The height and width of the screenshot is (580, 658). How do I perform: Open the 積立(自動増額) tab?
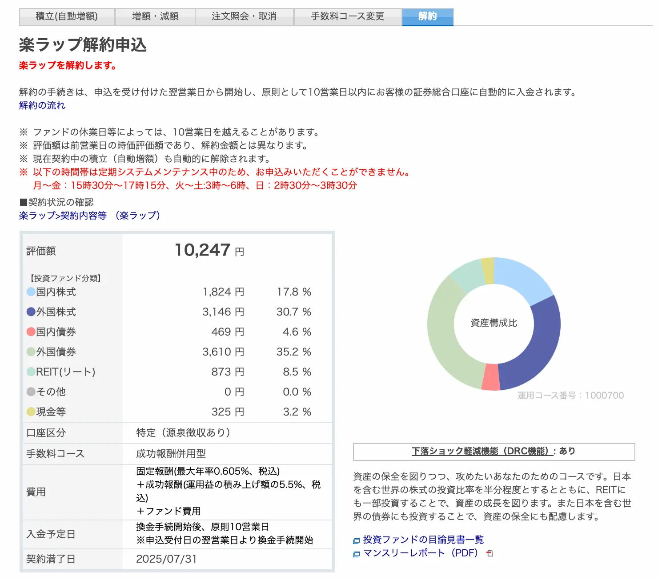67,16
